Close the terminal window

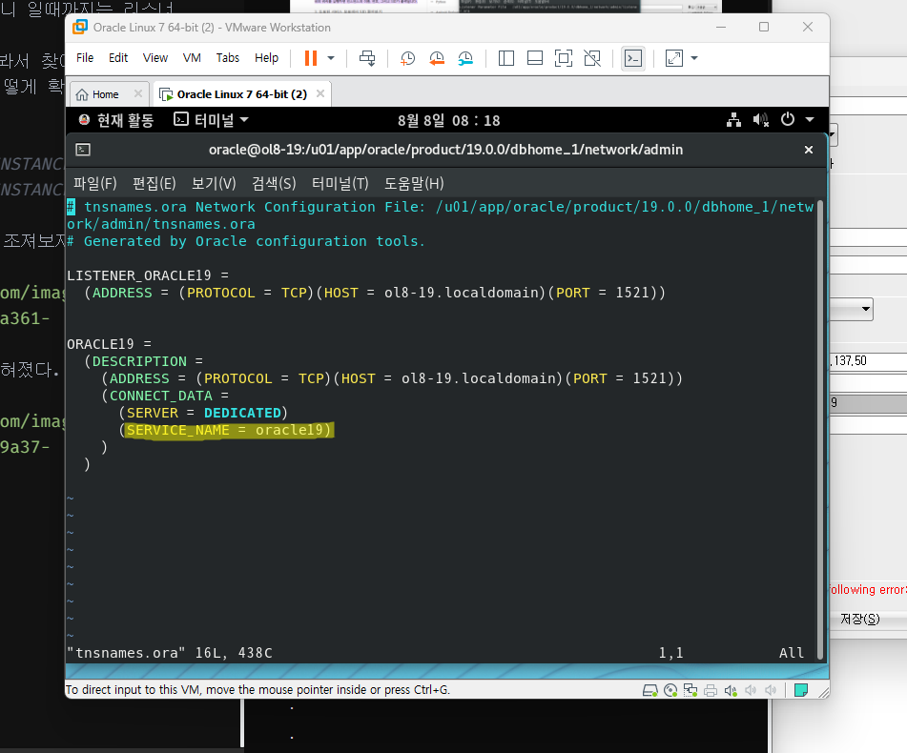[809, 150]
